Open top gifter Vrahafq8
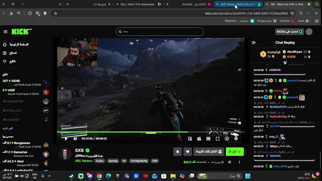 pos(274,52)
